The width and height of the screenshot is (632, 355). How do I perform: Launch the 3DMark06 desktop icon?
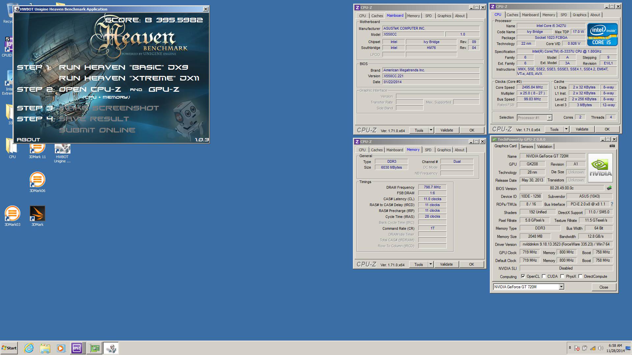(x=37, y=182)
